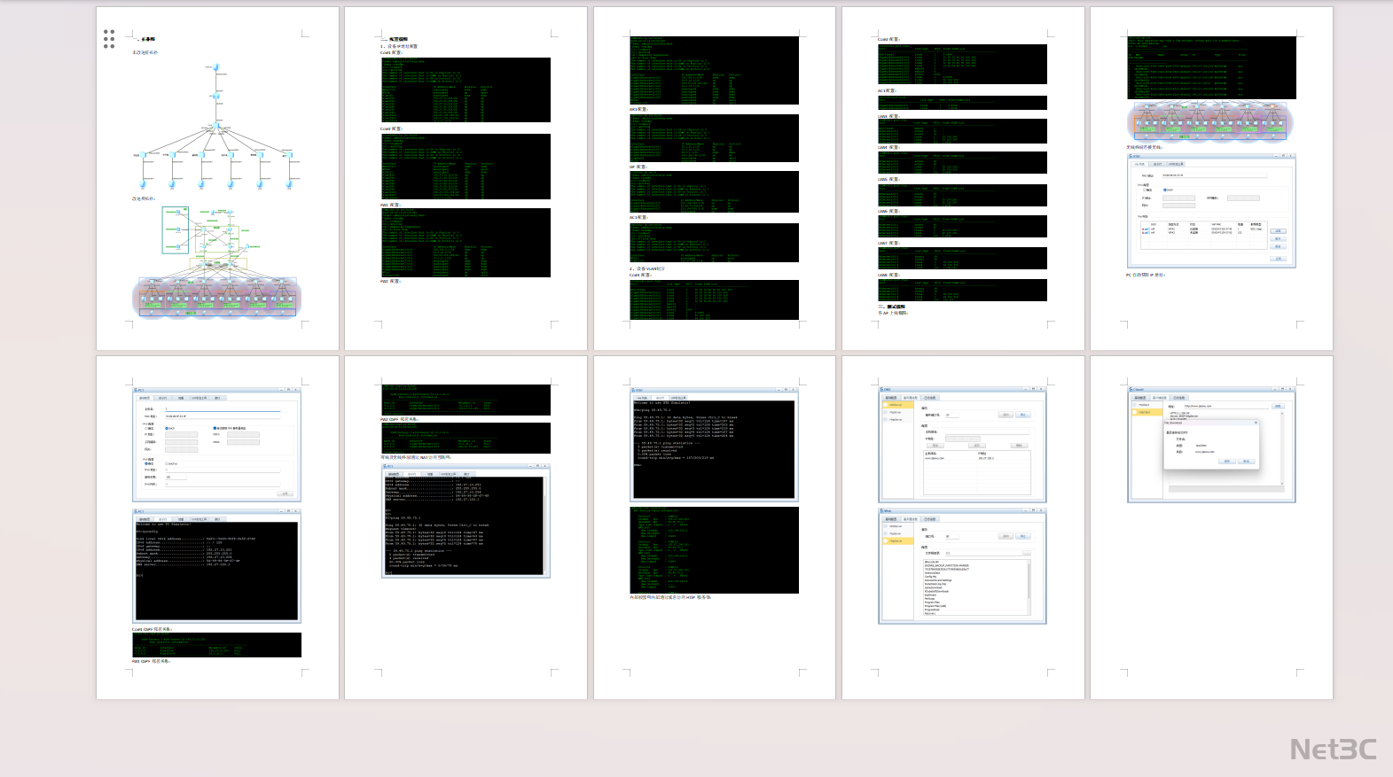Click the Net3C logo watermark

[1333, 750]
